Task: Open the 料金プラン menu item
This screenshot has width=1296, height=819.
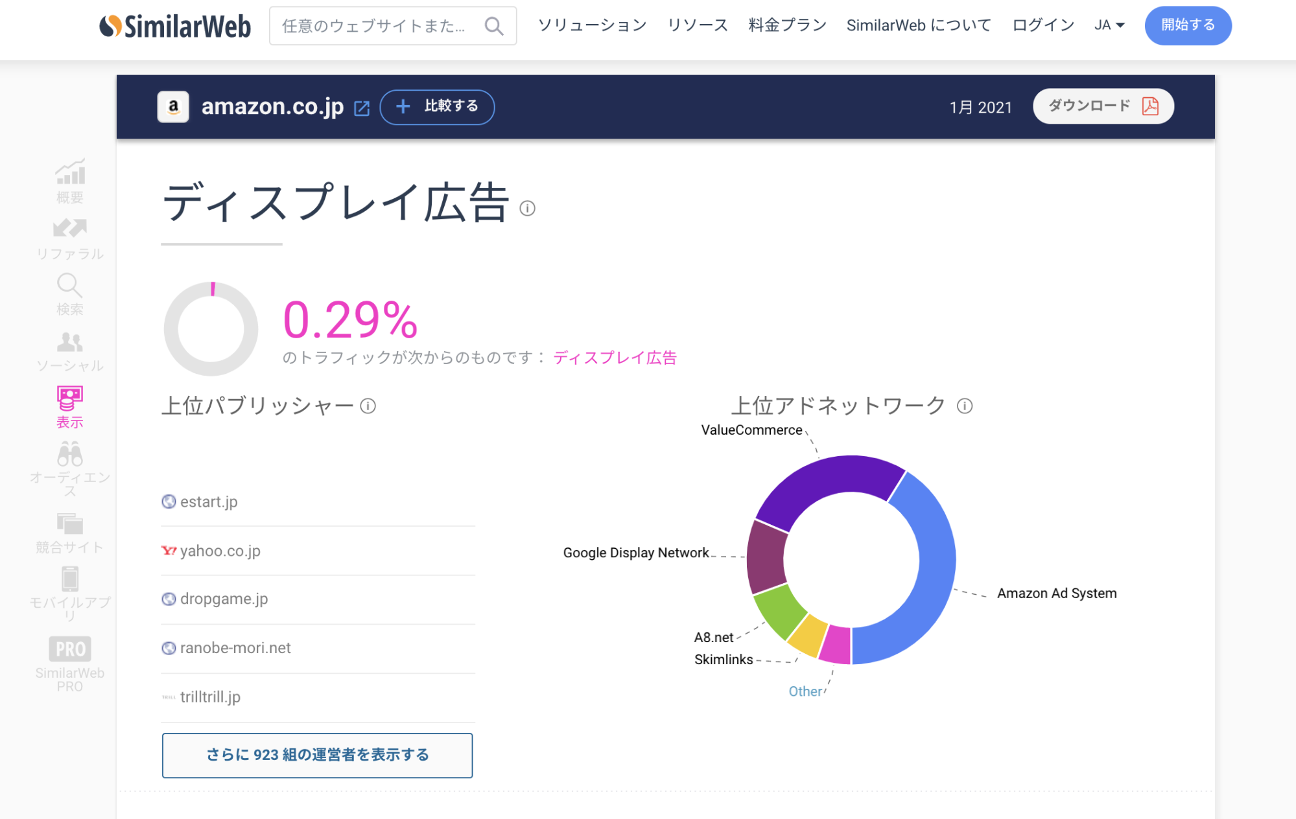Action: 787,25
